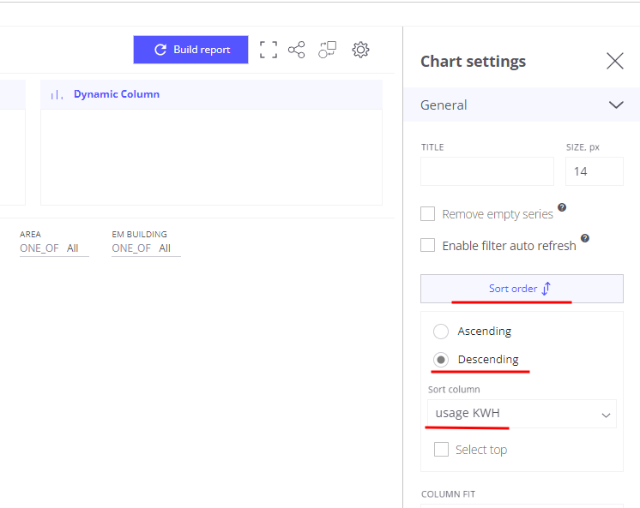The width and height of the screenshot is (640, 508).
Task: Open the AREA filter dropdown
Action: coord(53,248)
